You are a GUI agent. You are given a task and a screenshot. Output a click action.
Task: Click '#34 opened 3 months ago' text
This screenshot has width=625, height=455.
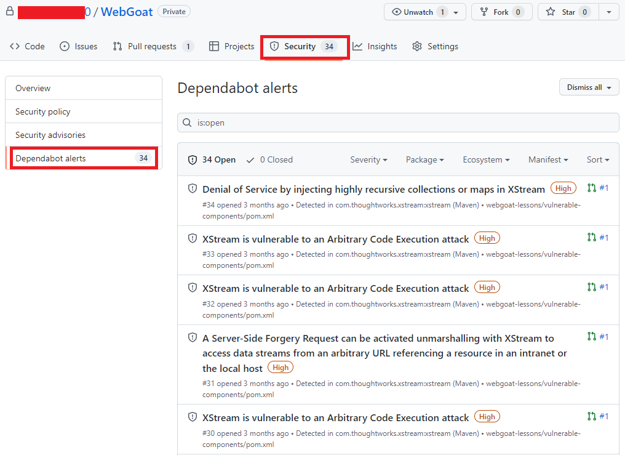coord(245,205)
